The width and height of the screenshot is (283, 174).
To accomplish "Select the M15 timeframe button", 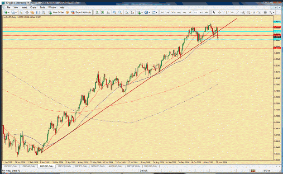I will (x=173, y=13).
